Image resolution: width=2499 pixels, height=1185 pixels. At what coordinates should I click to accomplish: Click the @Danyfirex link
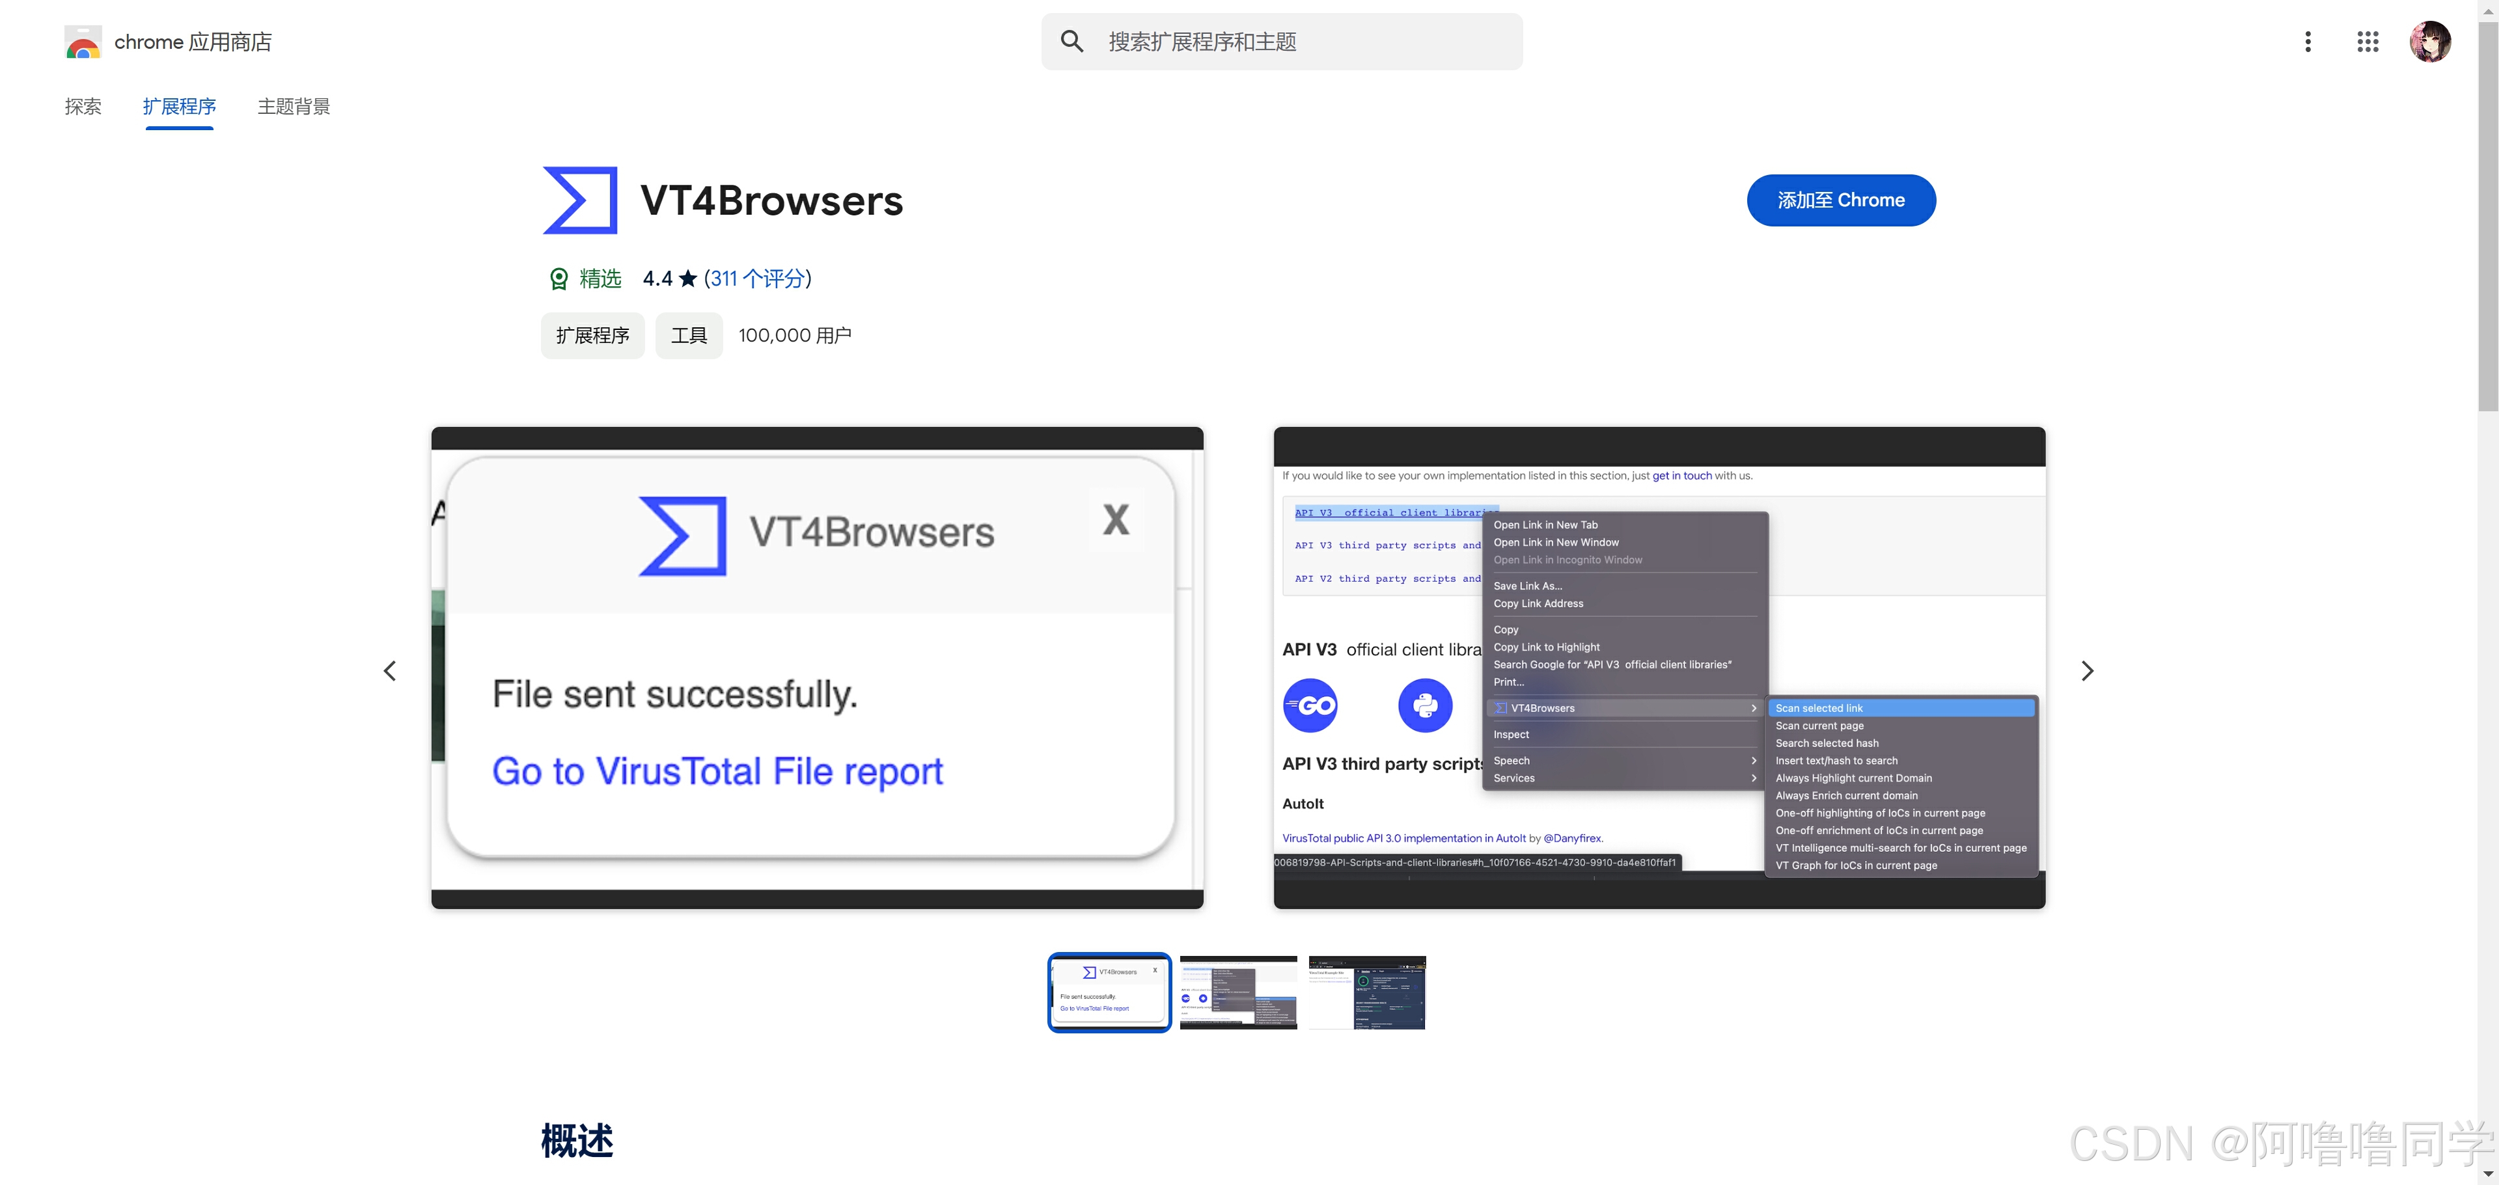click(x=1571, y=838)
